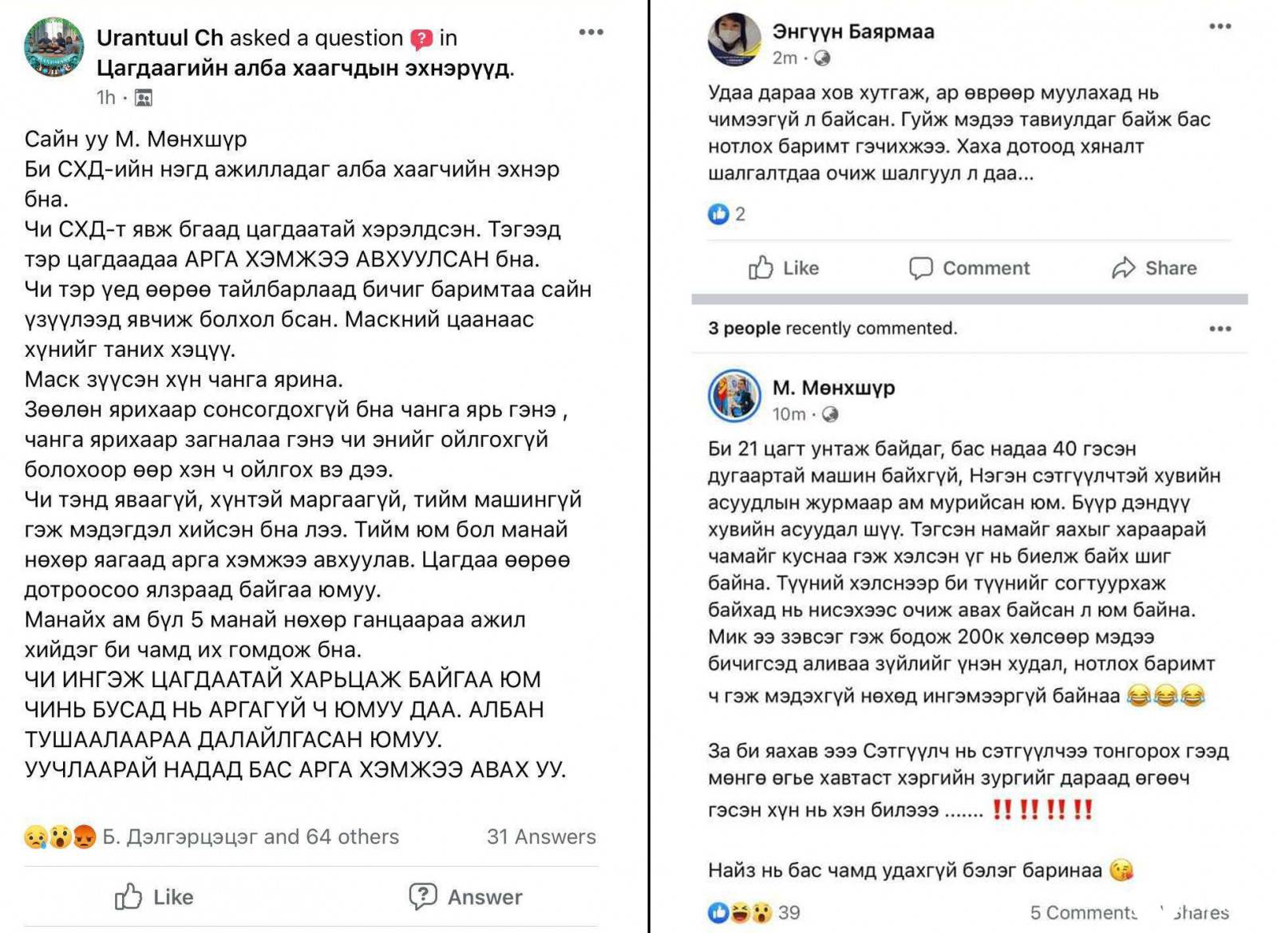Click the group privacy icon beside 1h

point(144,97)
